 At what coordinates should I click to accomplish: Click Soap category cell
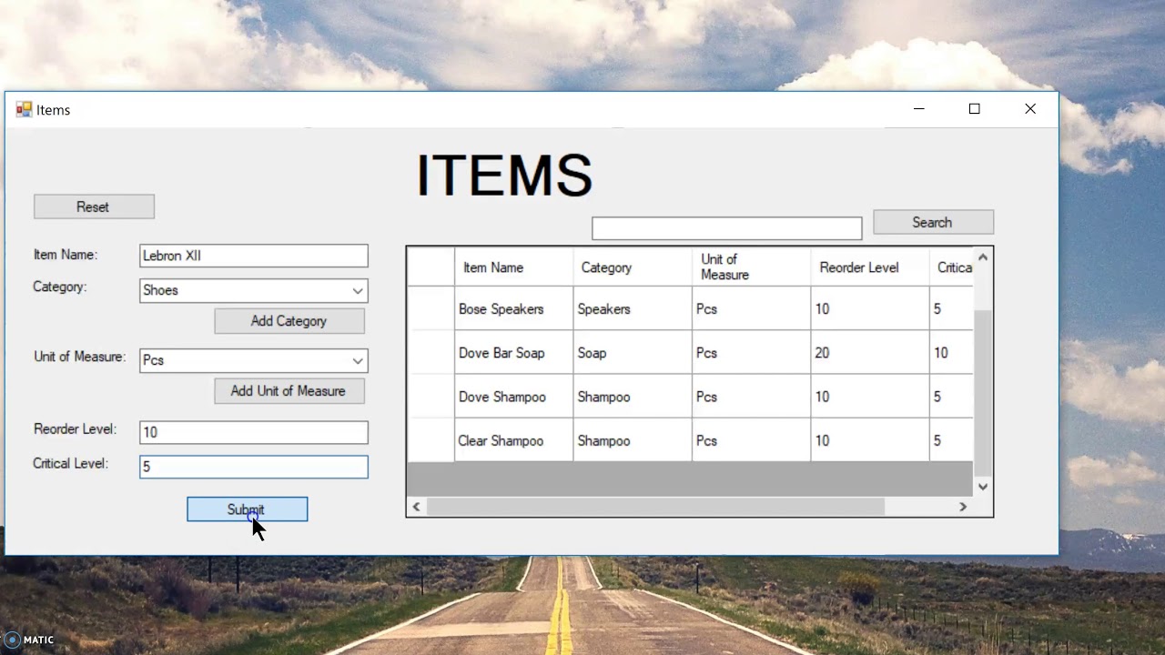[x=633, y=353]
